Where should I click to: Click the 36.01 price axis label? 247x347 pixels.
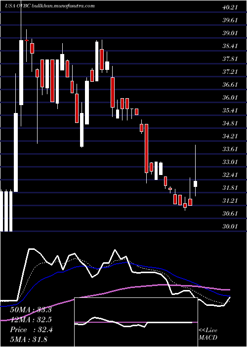click(x=231, y=98)
